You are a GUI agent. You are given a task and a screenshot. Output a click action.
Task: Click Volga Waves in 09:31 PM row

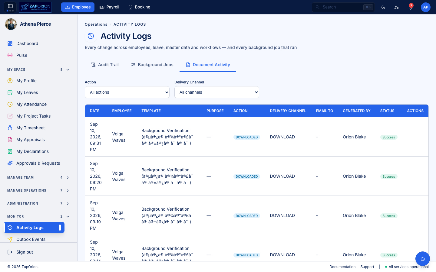[119, 137]
